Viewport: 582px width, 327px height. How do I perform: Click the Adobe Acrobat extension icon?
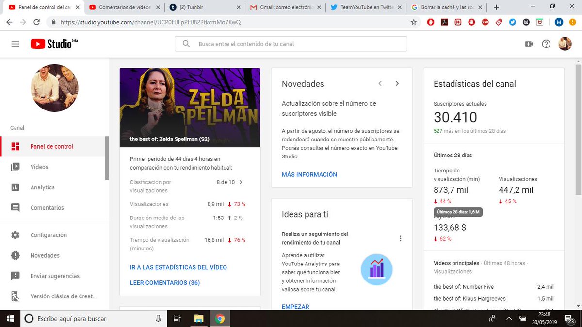pyautogui.click(x=444, y=22)
